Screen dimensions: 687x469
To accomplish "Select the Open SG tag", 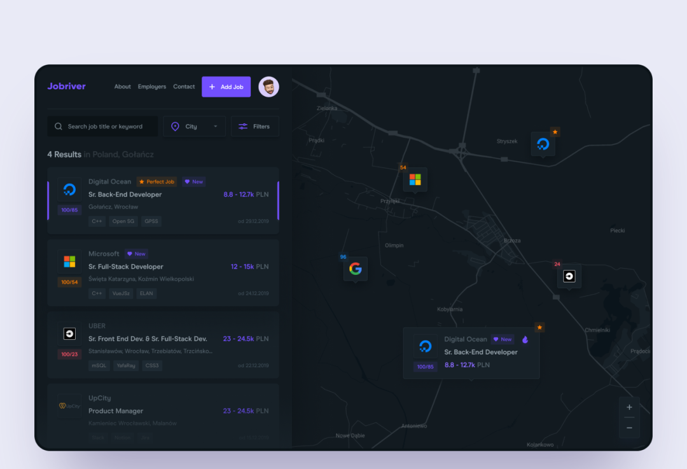I will 123,221.
